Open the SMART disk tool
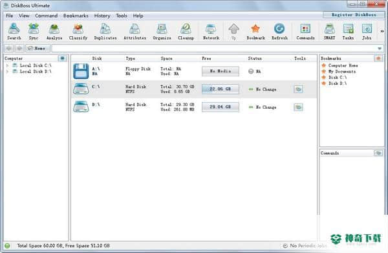This screenshot has height=253, width=388. (x=329, y=32)
